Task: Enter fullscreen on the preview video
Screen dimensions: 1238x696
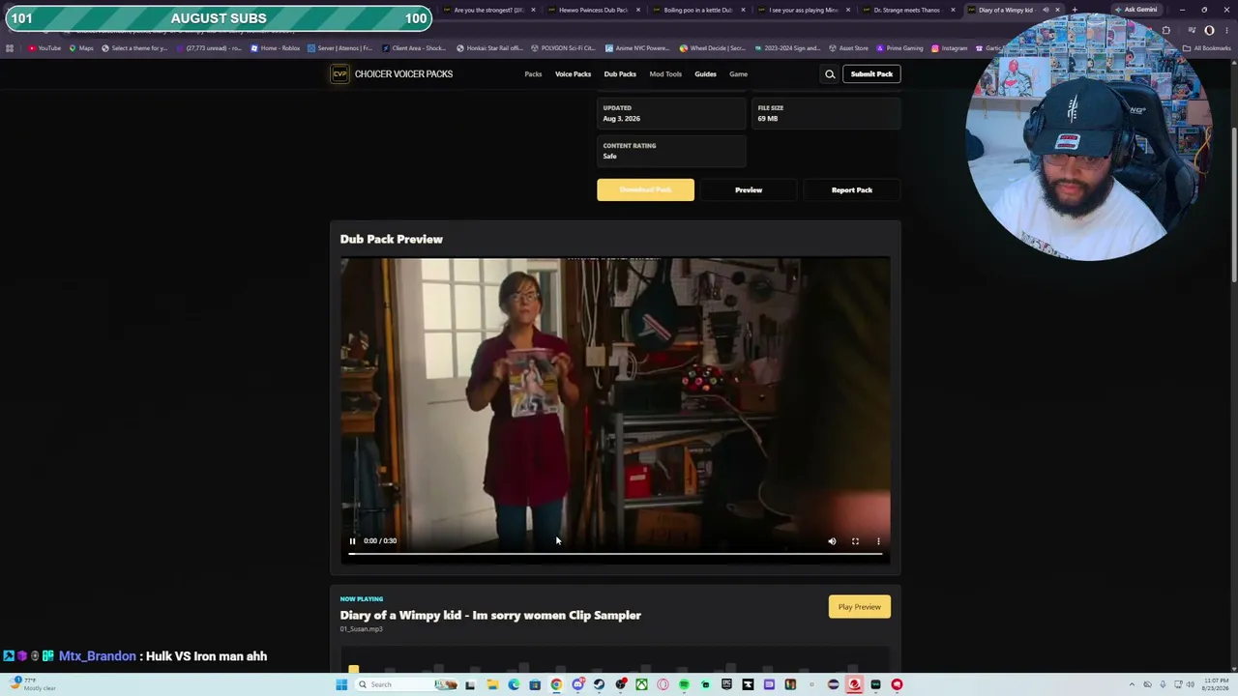Action: pos(855,541)
